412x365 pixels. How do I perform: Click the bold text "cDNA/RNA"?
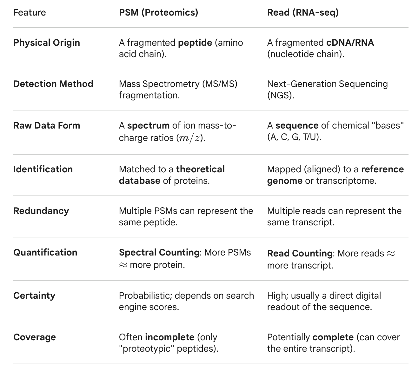tap(350, 43)
